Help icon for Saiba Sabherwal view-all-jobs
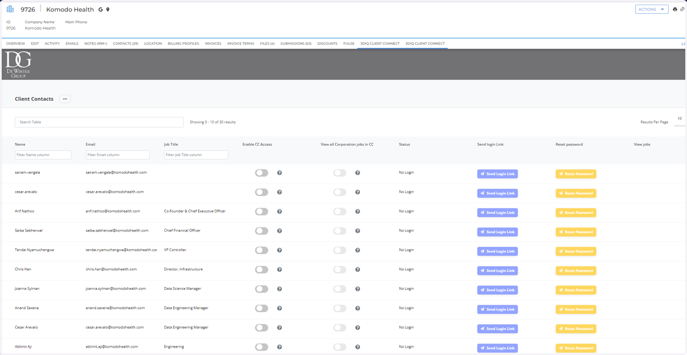This screenshot has height=355, width=687. [358, 231]
